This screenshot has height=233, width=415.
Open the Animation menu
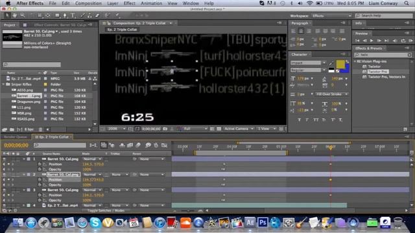151,3
